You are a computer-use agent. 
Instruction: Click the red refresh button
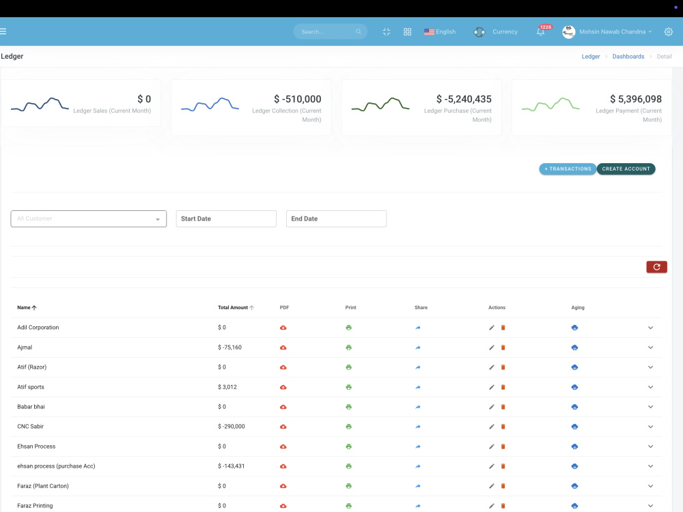[x=656, y=267]
